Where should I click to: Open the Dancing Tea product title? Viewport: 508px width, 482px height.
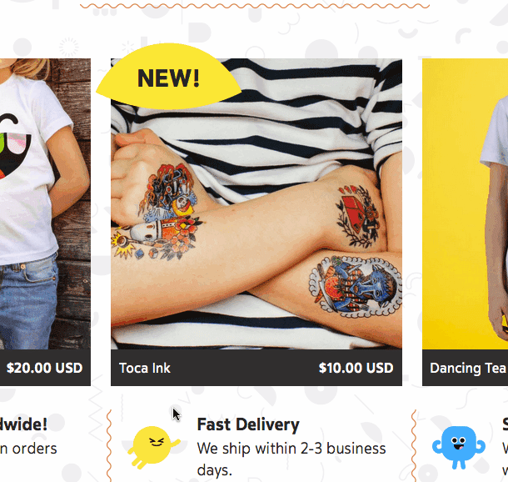point(468,369)
